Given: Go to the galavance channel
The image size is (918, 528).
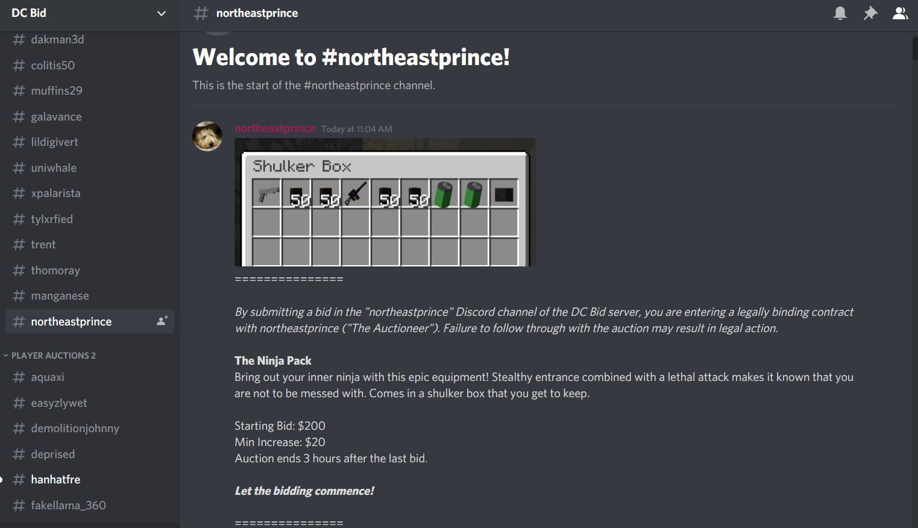Looking at the screenshot, I should [x=90, y=116].
